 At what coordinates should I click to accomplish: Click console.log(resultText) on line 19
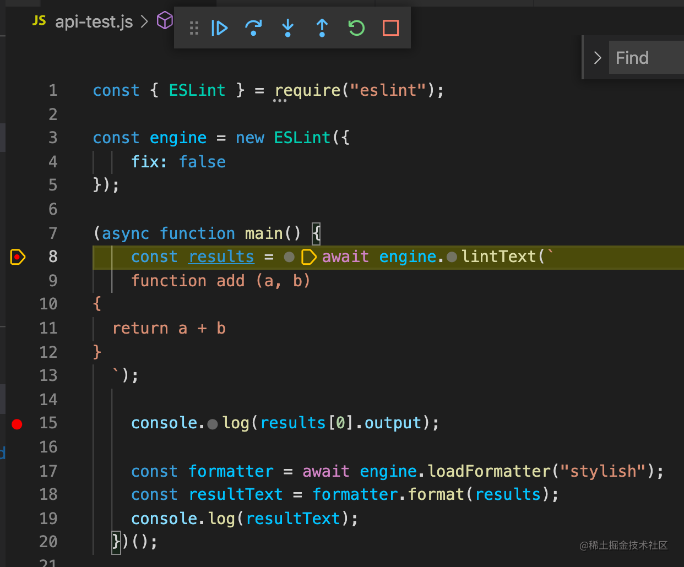(x=245, y=519)
